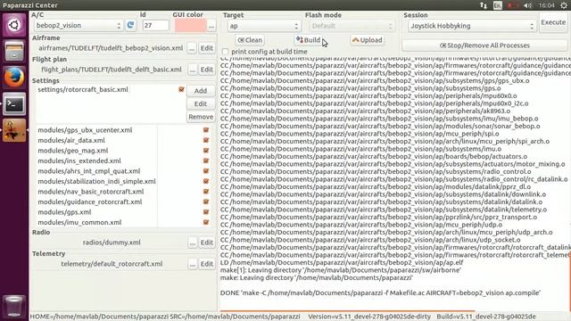The image size is (571, 321).
Task: Toggle modules/guidance_rotorcraft.xml checkbox
Action: coord(206,202)
